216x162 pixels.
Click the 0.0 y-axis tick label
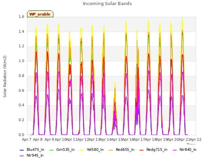(22, 135)
